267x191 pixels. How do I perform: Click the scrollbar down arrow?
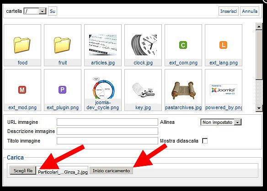coord(259,108)
